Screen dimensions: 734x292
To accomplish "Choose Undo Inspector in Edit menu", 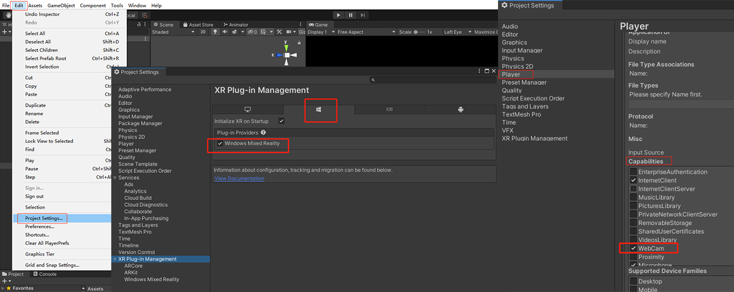I will [x=42, y=14].
